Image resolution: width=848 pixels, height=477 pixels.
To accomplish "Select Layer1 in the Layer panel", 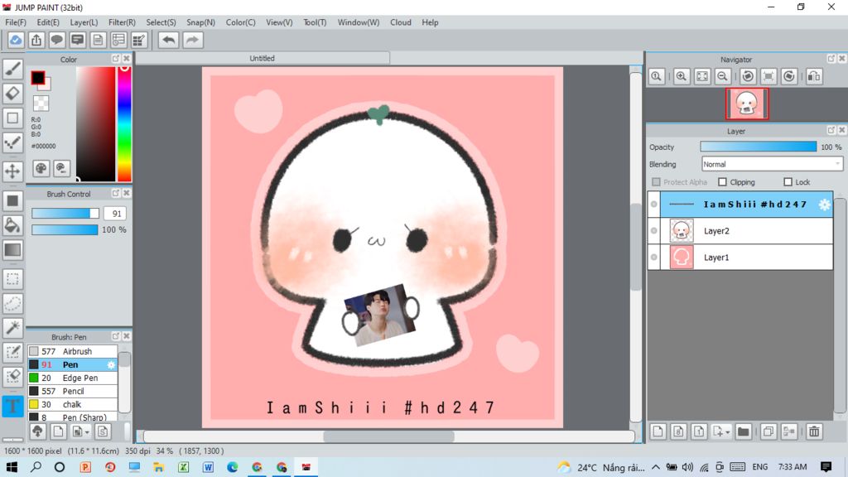I will tap(746, 258).
